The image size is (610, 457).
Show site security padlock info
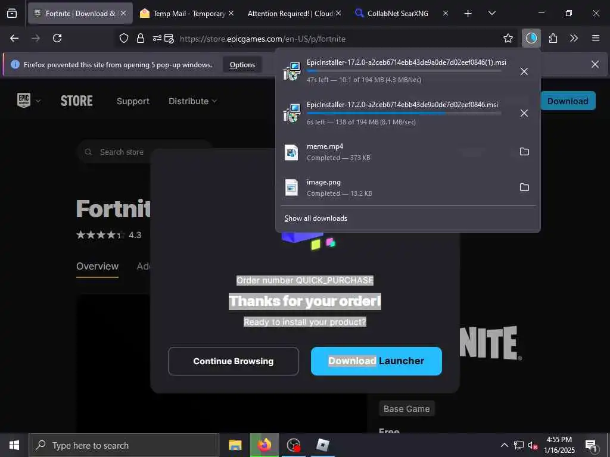click(x=141, y=38)
